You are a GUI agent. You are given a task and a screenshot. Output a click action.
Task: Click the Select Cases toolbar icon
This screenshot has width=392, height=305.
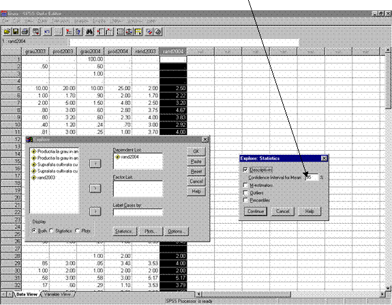coord(138,32)
